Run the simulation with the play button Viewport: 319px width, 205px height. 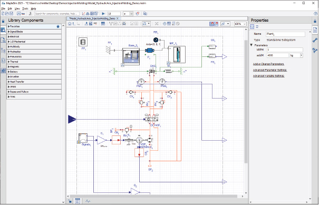pos(103,14)
